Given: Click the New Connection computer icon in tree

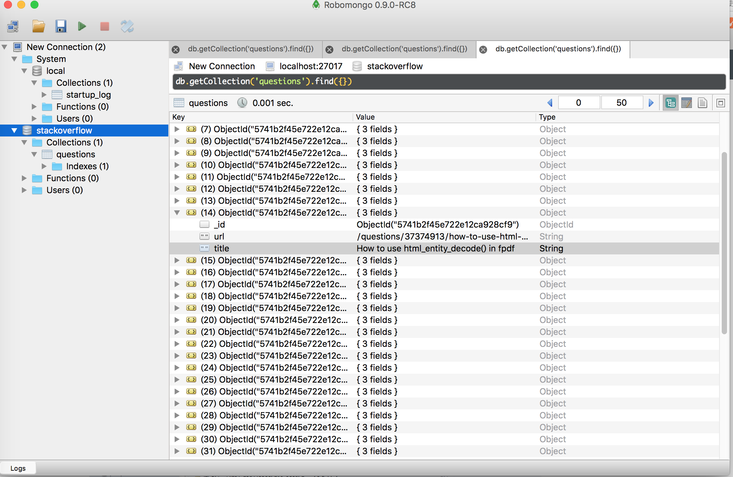Looking at the screenshot, I should [18, 47].
